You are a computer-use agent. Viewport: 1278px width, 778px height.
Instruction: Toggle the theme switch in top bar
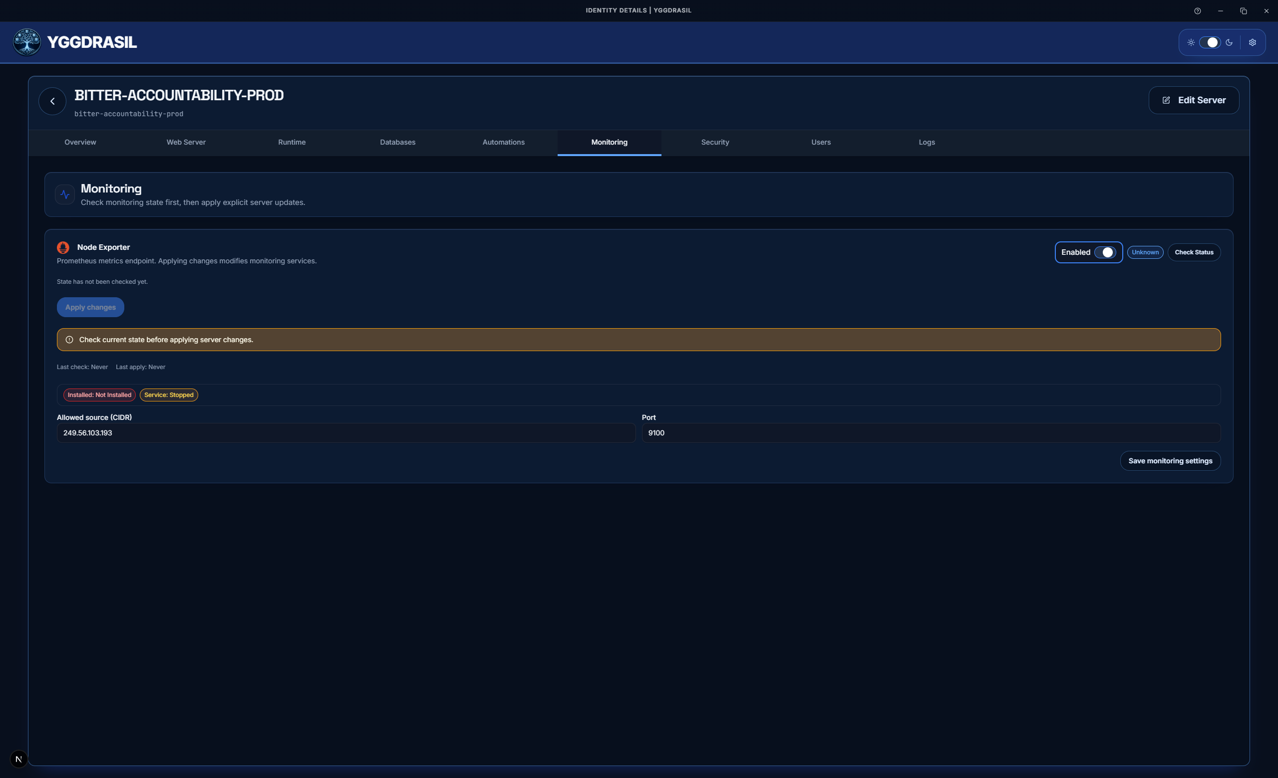[x=1211, y=42]
